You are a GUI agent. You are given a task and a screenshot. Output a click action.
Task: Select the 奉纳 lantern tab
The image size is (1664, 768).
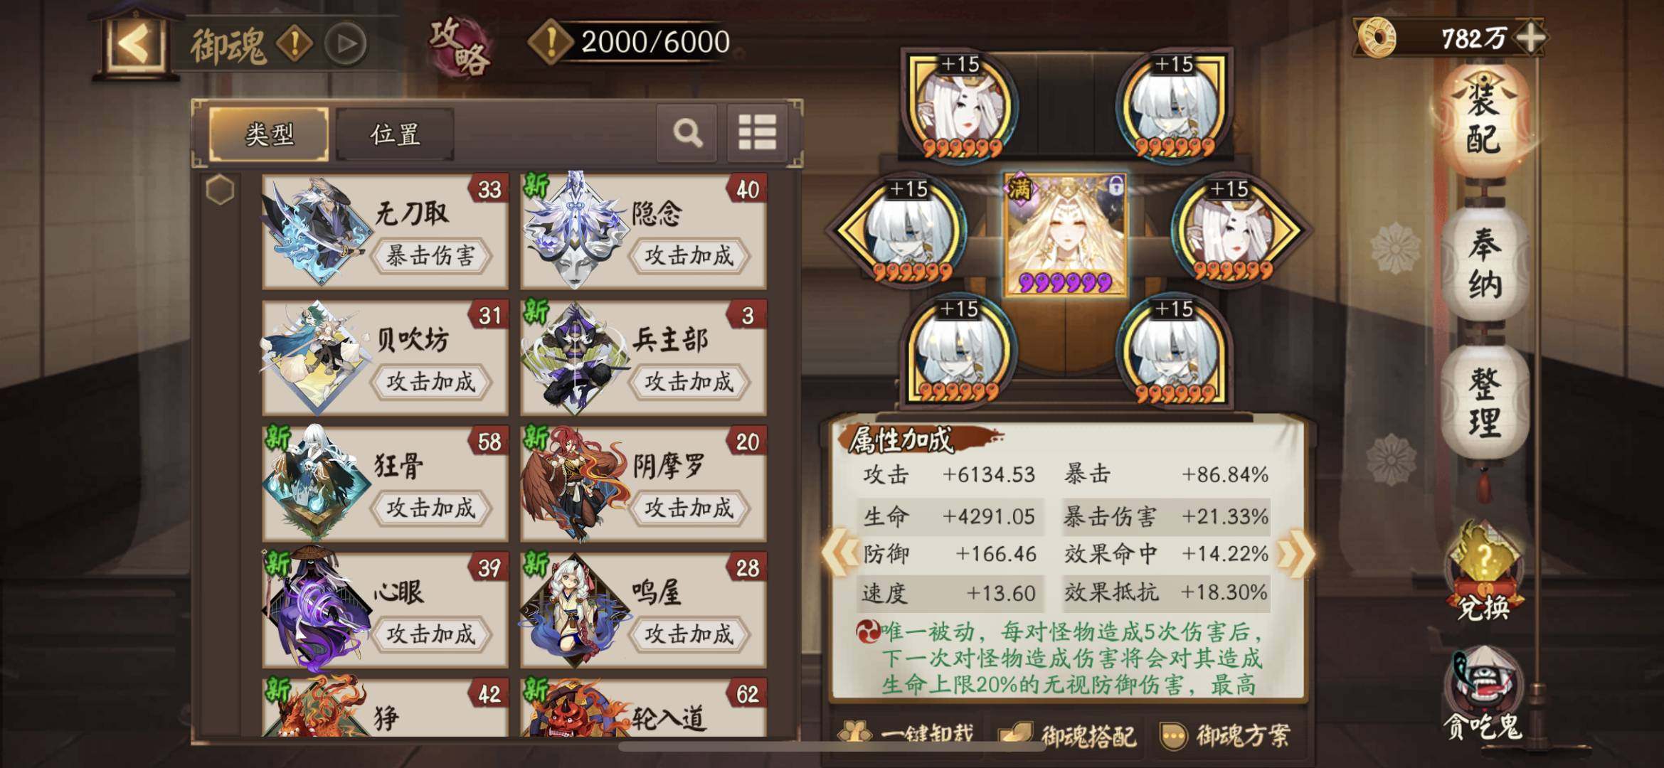[1485, 266]
